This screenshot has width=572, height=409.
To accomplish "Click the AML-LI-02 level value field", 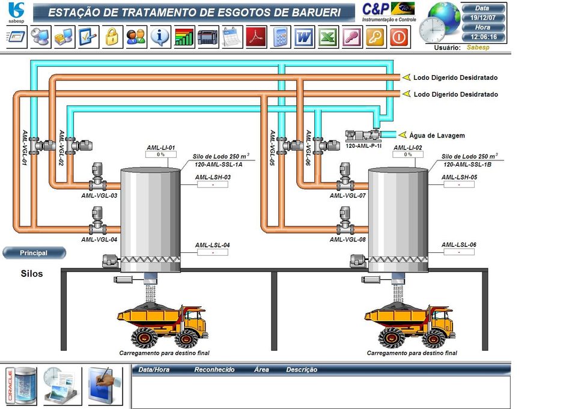I will 408,154.
